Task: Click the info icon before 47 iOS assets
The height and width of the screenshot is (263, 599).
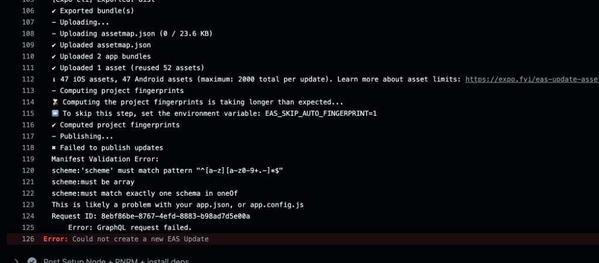Action: point(54,79)
